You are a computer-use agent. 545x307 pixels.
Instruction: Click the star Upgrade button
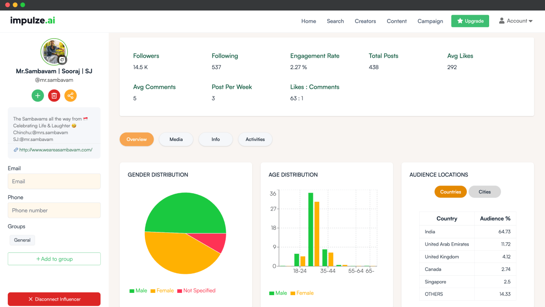470,21
